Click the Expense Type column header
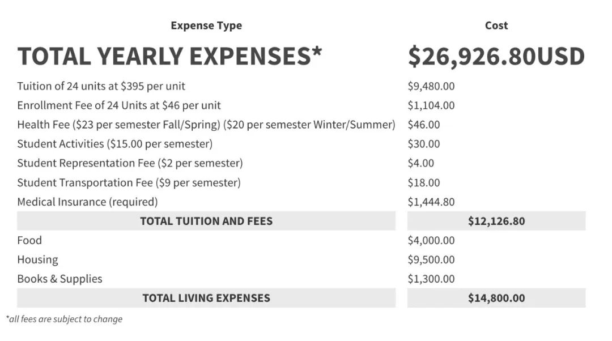The height and width of the screenshot is (341, 612). (206, 25)
